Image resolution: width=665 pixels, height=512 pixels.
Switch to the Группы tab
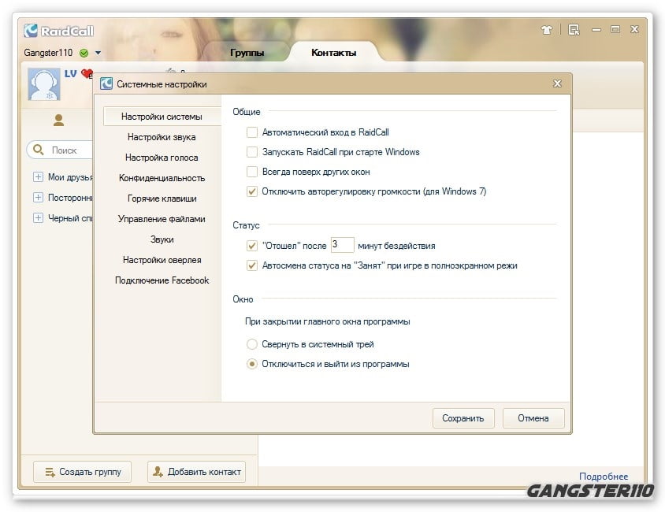(247, 53)
